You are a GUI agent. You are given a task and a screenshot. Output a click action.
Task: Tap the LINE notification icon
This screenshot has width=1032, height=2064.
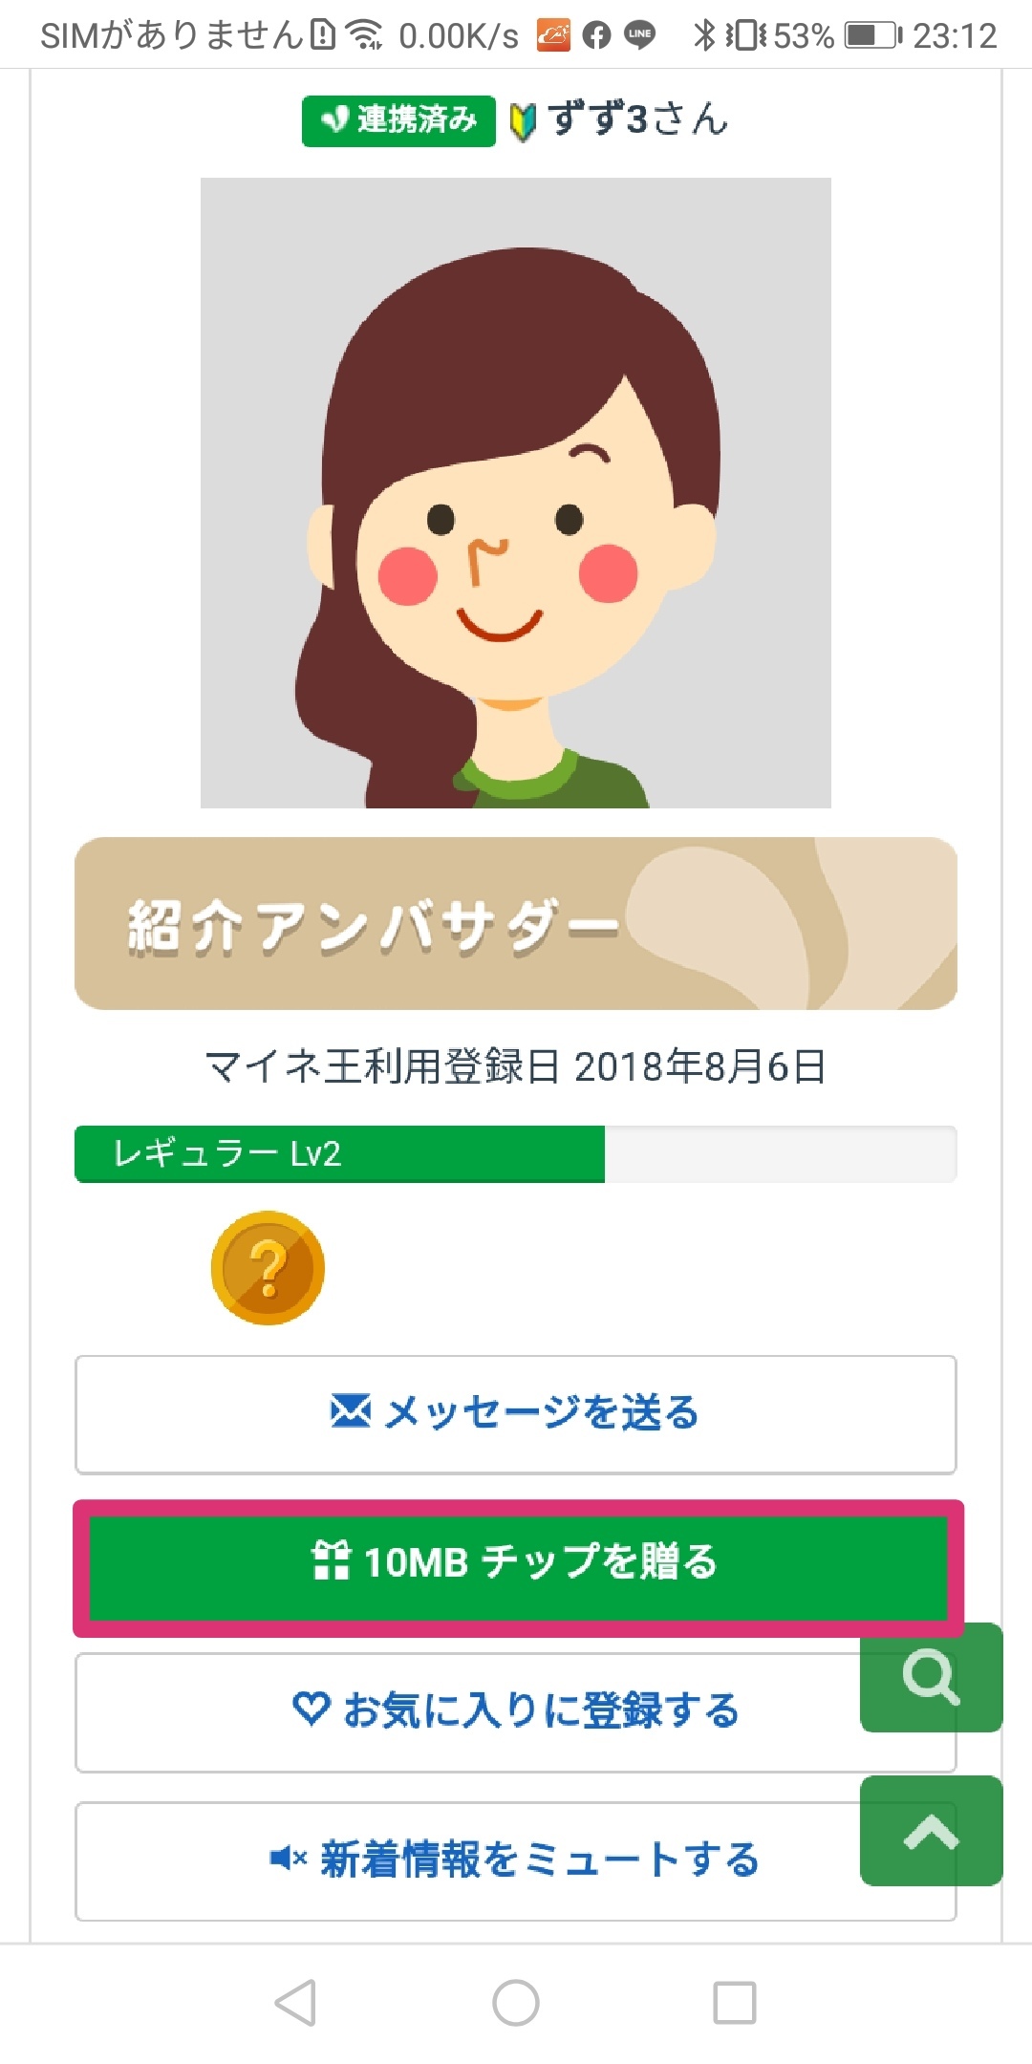(639, 35)
